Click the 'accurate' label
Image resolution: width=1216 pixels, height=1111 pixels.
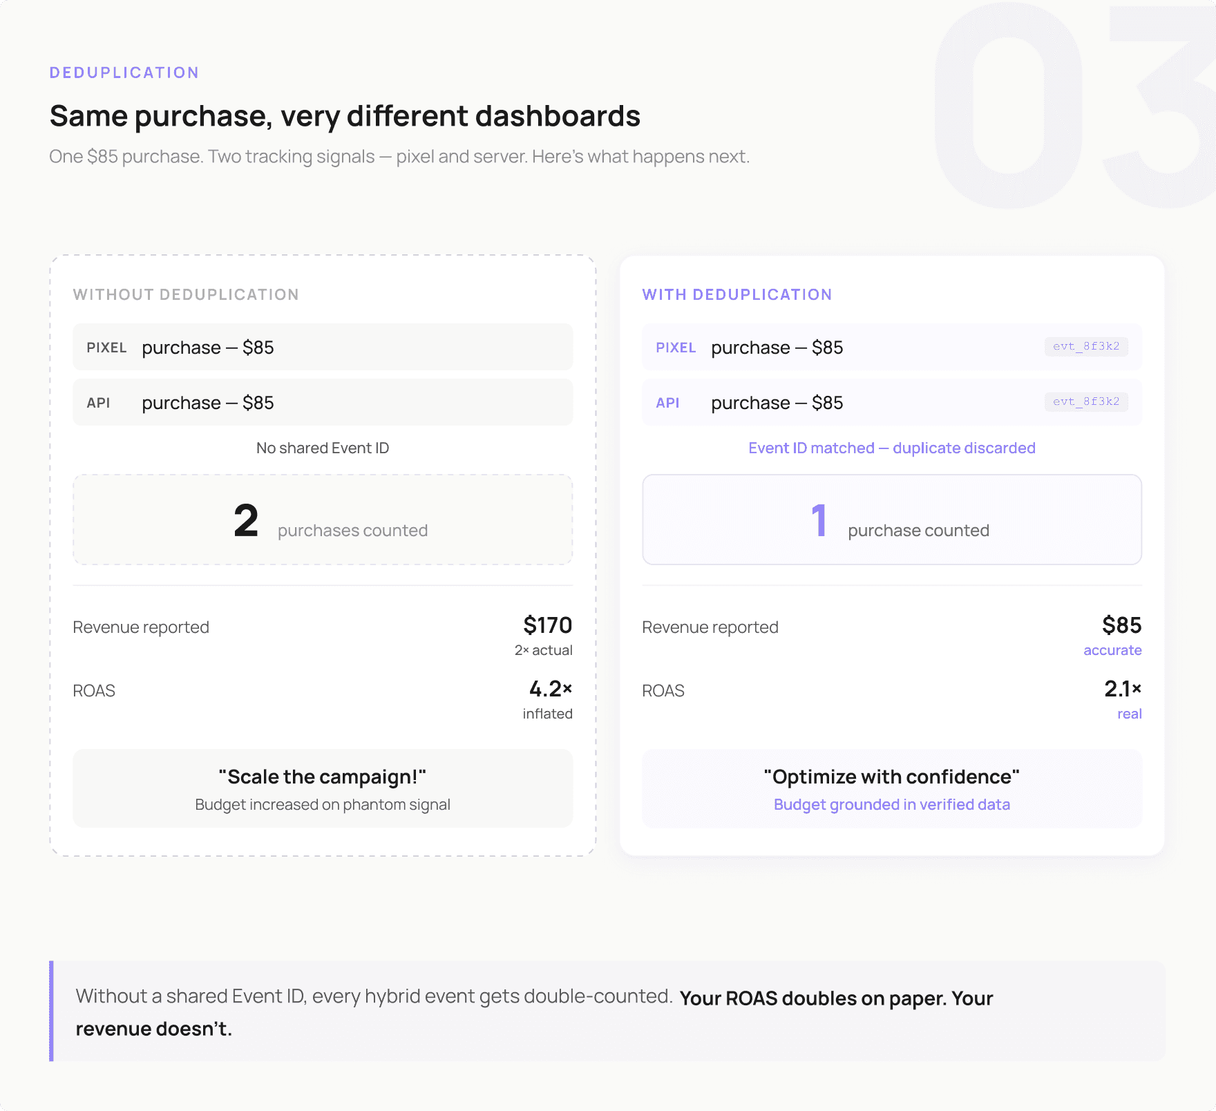(x=1112, y=650)
